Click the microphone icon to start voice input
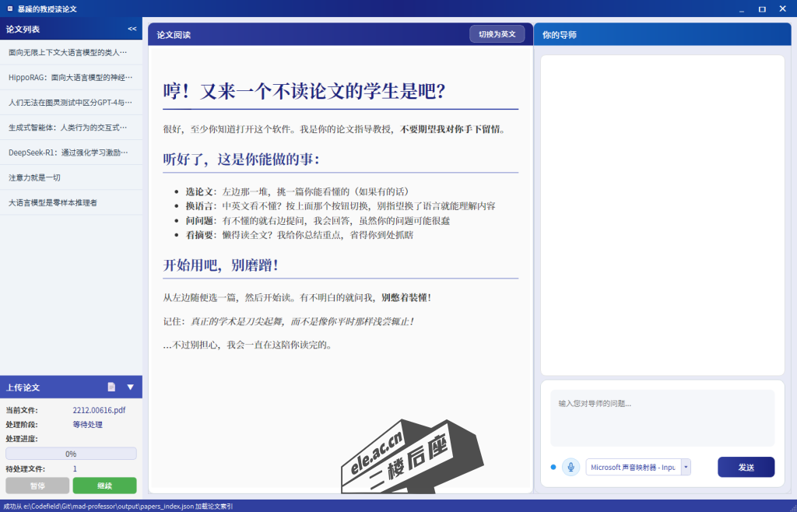 click(570, 467)
